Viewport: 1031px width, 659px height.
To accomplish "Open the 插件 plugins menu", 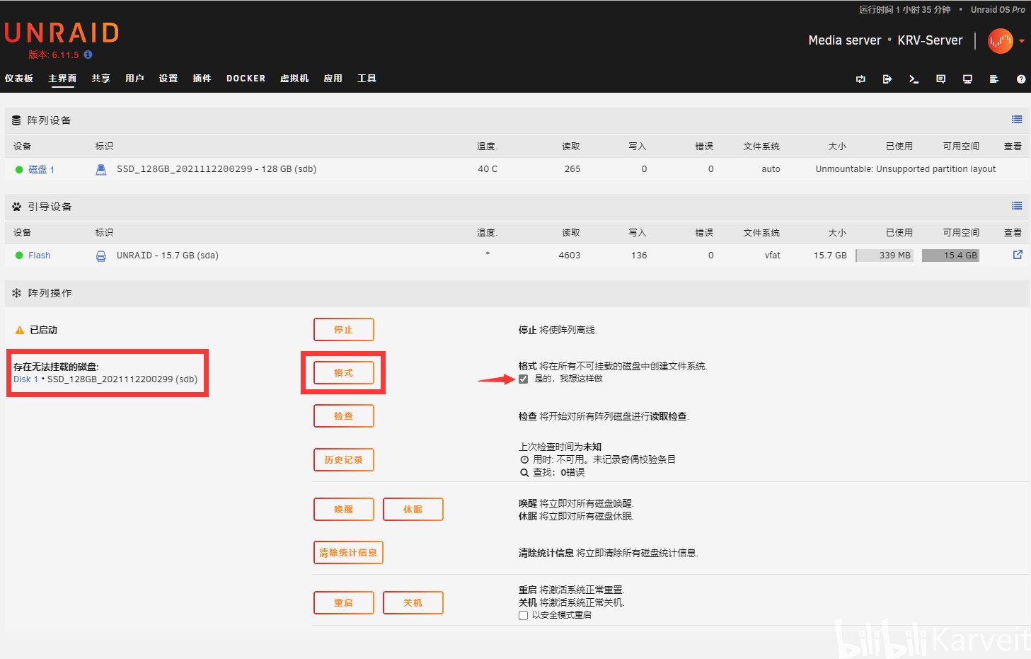I will click(202, 79).
